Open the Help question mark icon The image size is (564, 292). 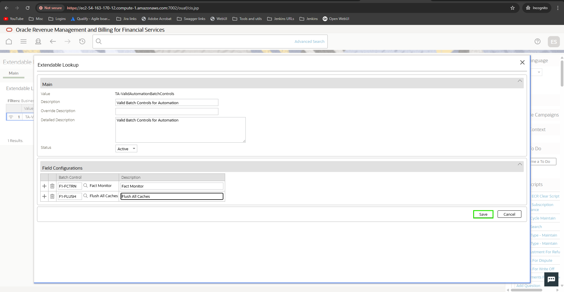537,41
